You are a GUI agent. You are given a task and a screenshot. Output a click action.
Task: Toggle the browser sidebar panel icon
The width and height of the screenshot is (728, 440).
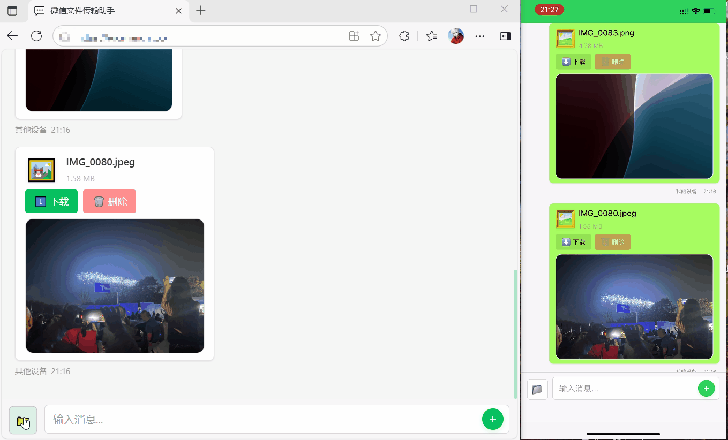(x=505, y=36)
